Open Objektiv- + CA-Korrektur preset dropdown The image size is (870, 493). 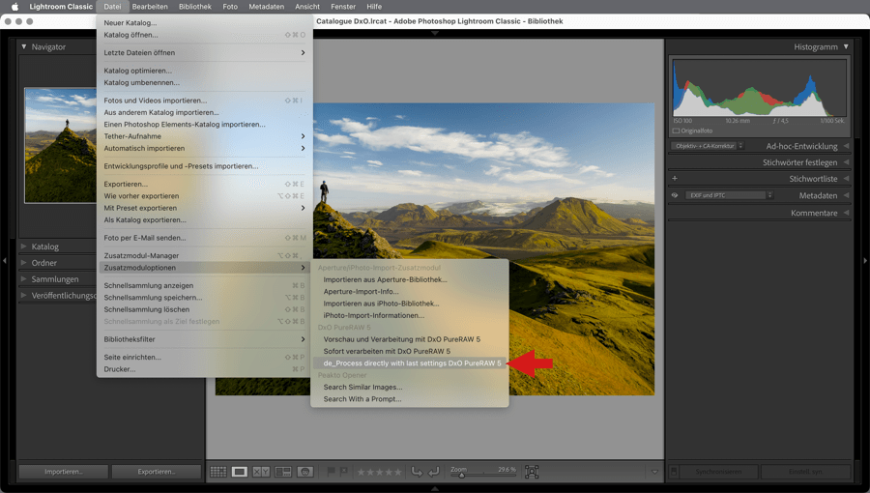708,146
